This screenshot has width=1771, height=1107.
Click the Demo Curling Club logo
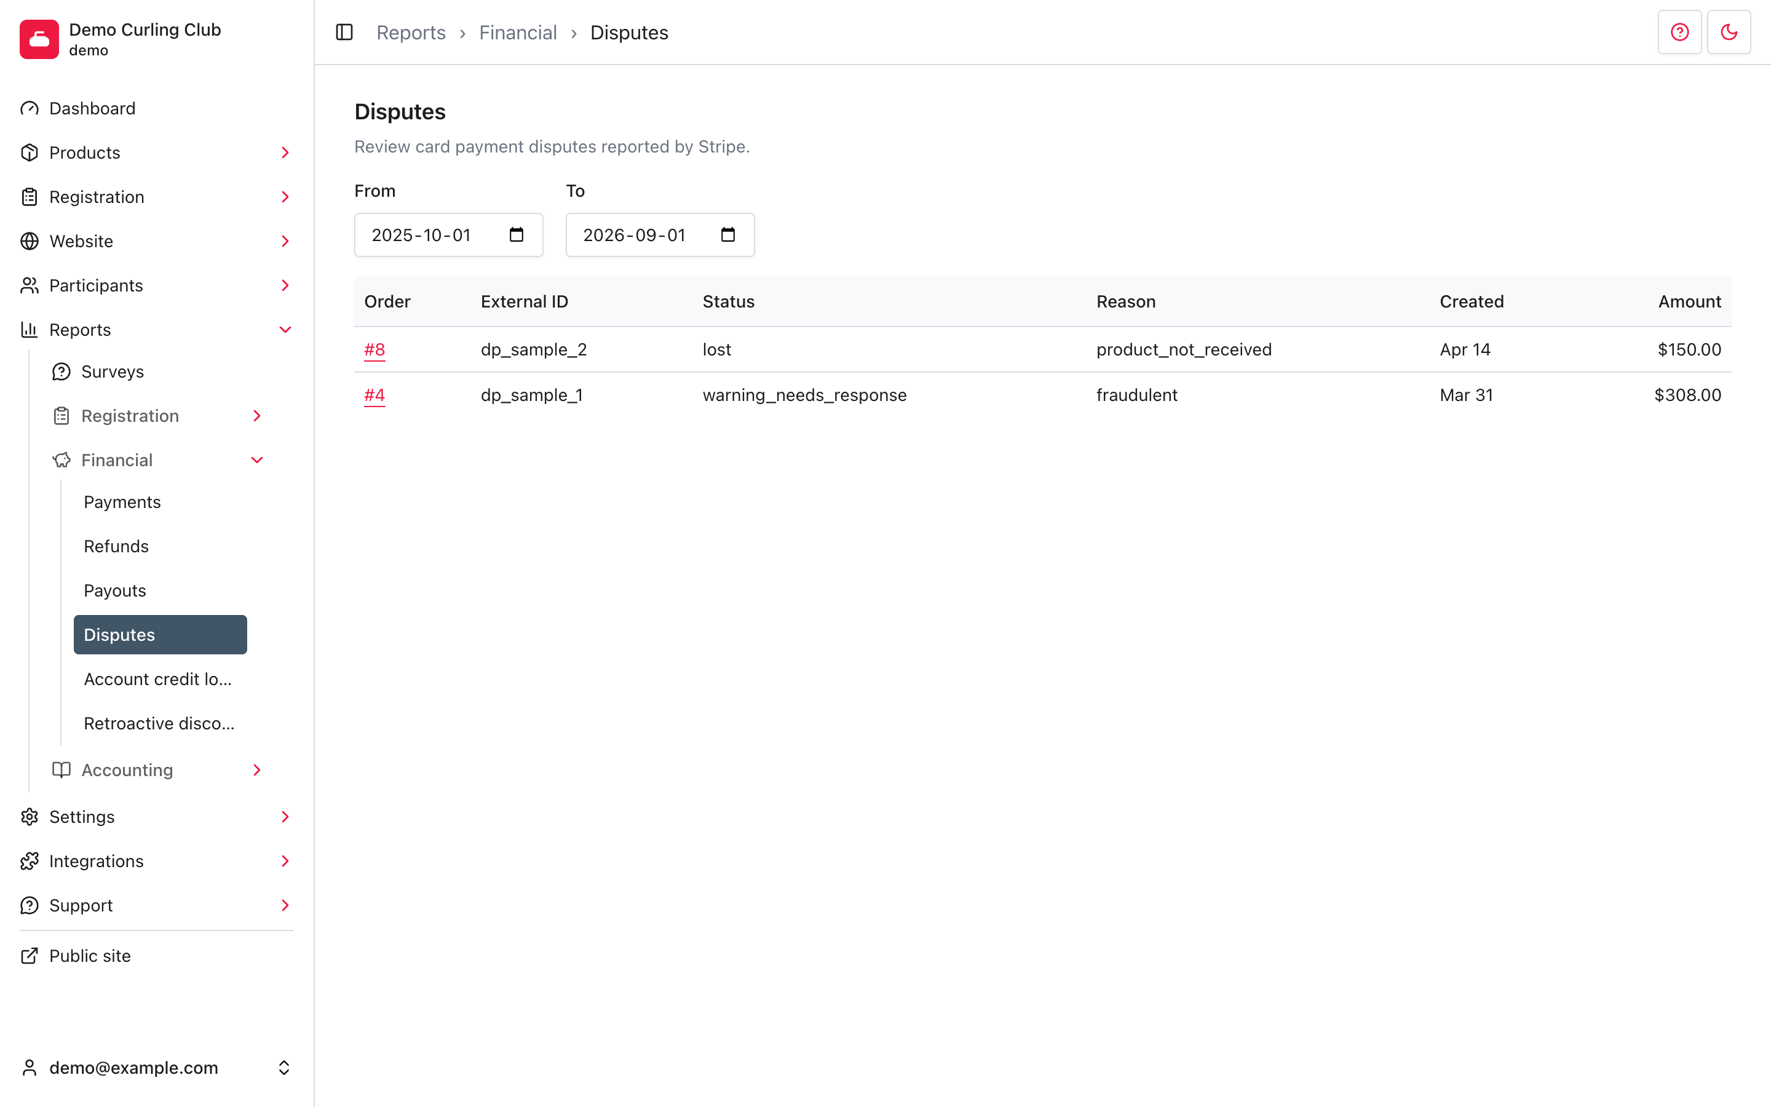(39, 39)
